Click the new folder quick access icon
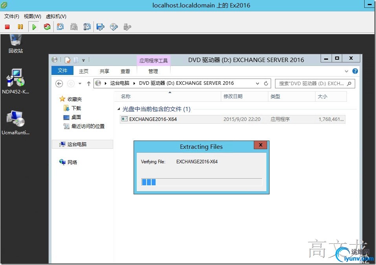Viewport: 376px width, 265px height. click(76, 60)
